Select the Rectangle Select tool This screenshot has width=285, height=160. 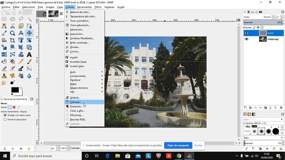coord(4,19)
